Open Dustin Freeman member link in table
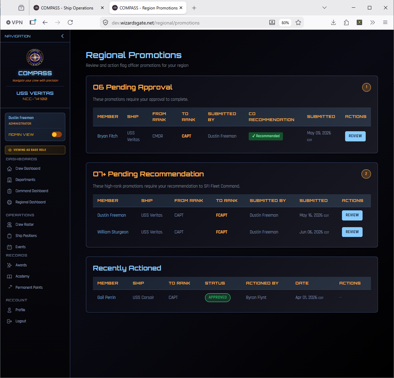Image resolution: width=394 pixels, height=378 pixels. point(111,215)
